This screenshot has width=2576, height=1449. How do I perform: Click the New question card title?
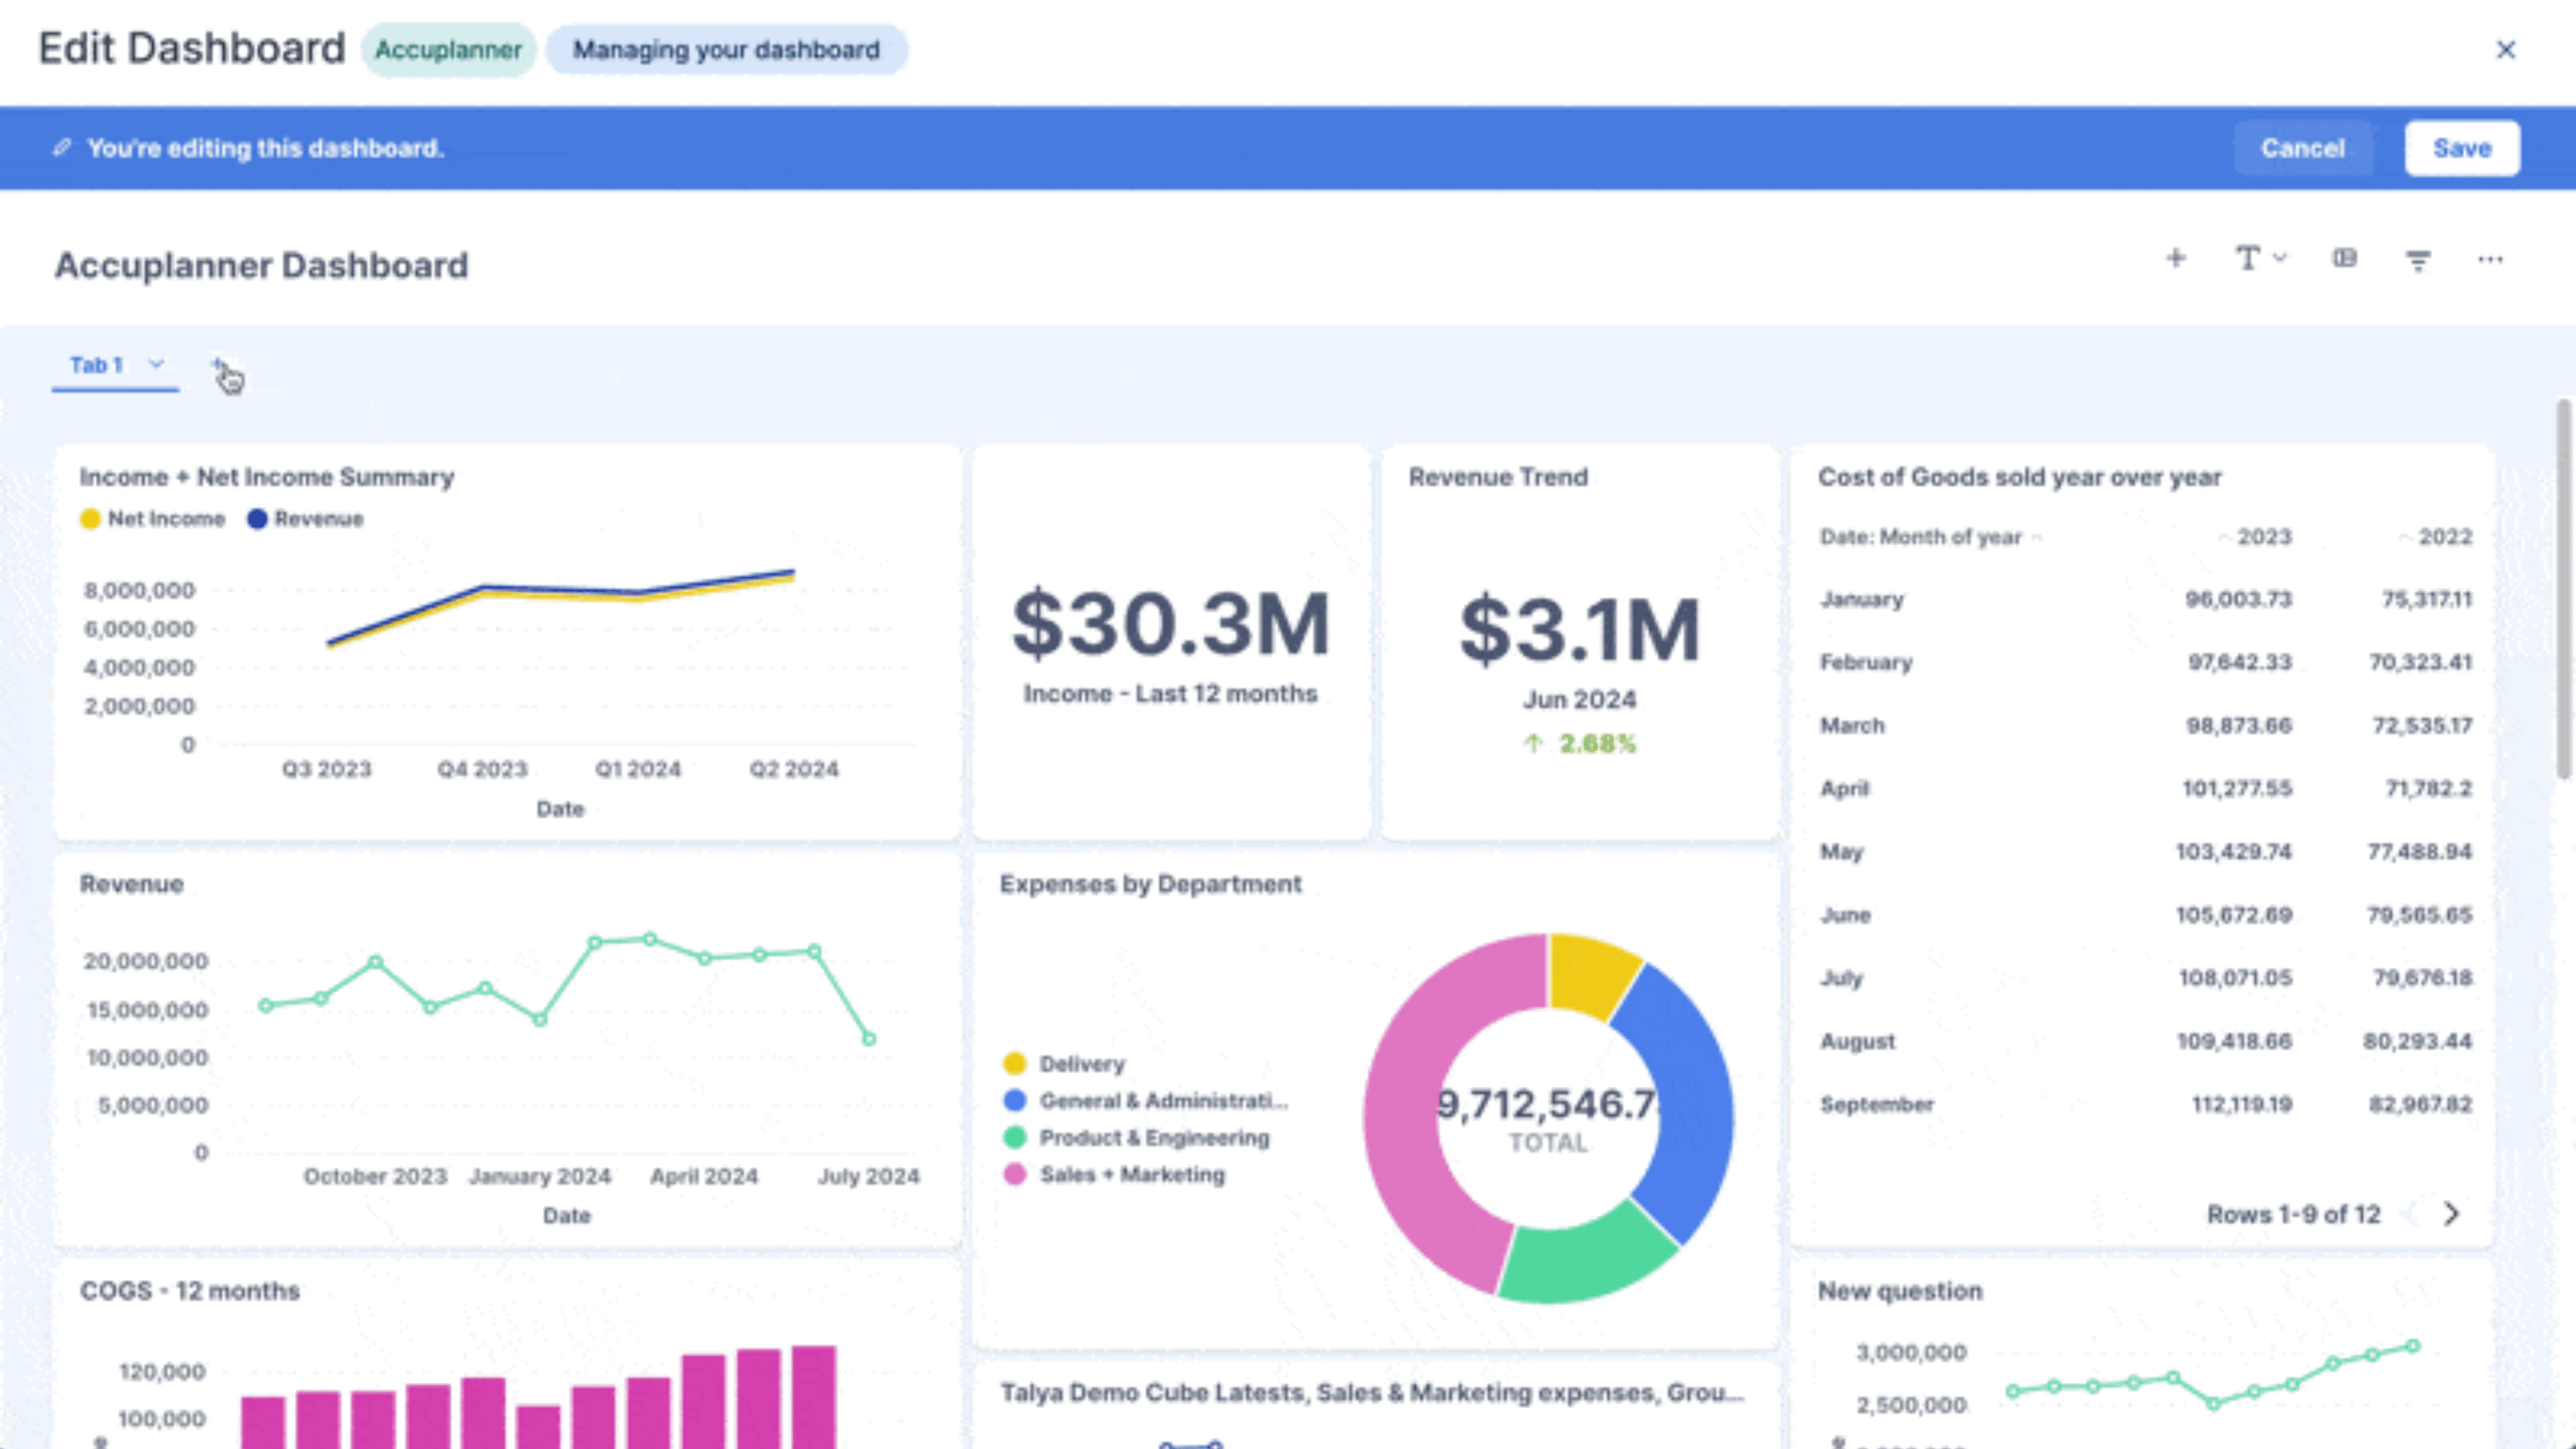click(1900, 1291)
